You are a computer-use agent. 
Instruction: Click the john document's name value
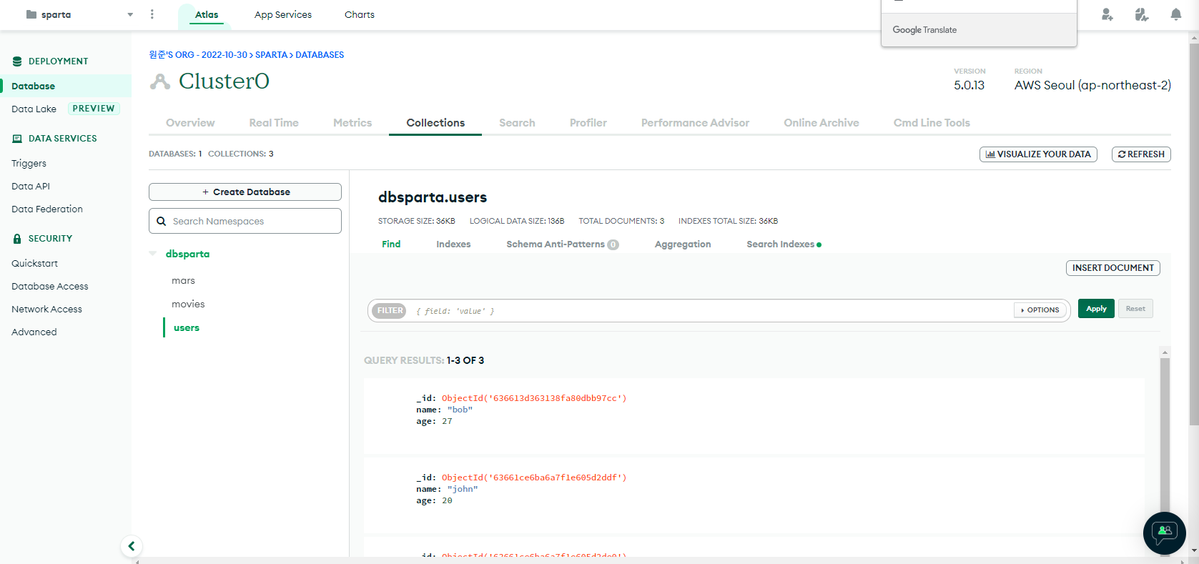coord(463,489)
